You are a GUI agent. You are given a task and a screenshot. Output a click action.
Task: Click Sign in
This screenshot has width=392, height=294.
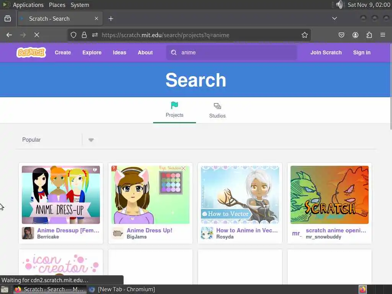click(362, 52)
